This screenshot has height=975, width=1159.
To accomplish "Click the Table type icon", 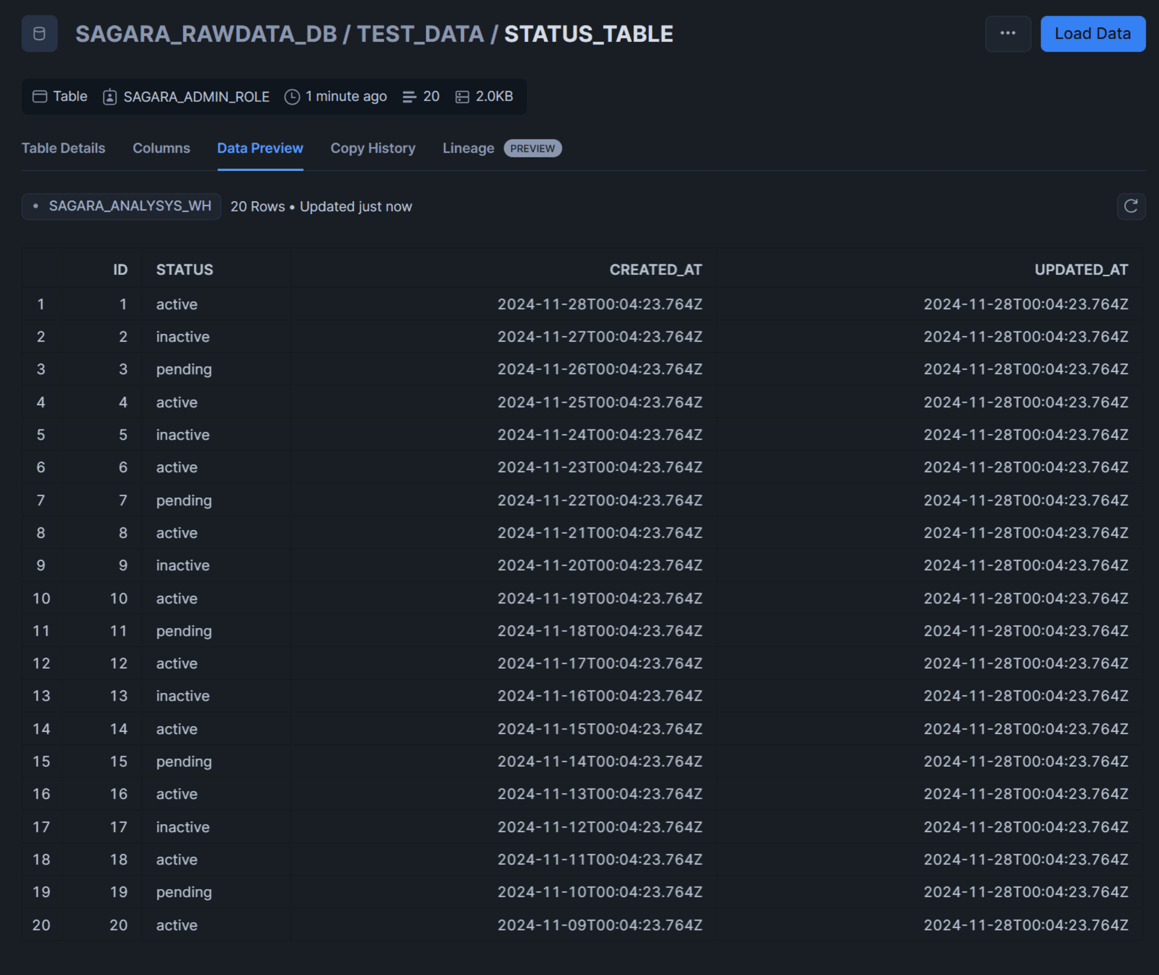I will [39, 96].
